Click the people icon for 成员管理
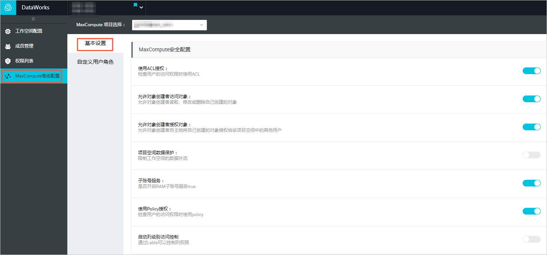This screenshot has width=547, height=255. [x=8, y=46]
